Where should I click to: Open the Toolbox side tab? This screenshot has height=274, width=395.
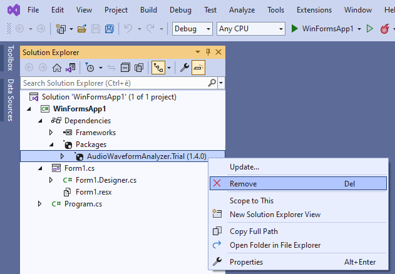tap(10, 58)
